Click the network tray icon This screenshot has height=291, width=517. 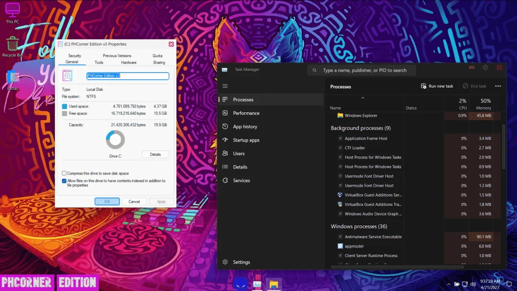465,284
